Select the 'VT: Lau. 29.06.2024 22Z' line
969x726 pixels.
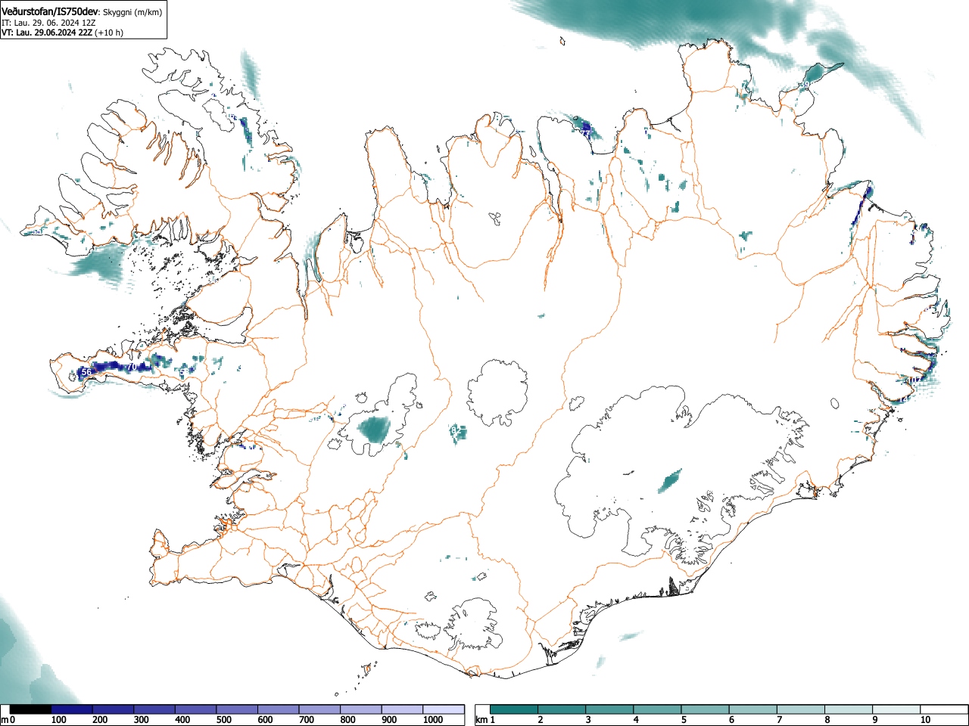pyautogui.click(x=46, y=33)
